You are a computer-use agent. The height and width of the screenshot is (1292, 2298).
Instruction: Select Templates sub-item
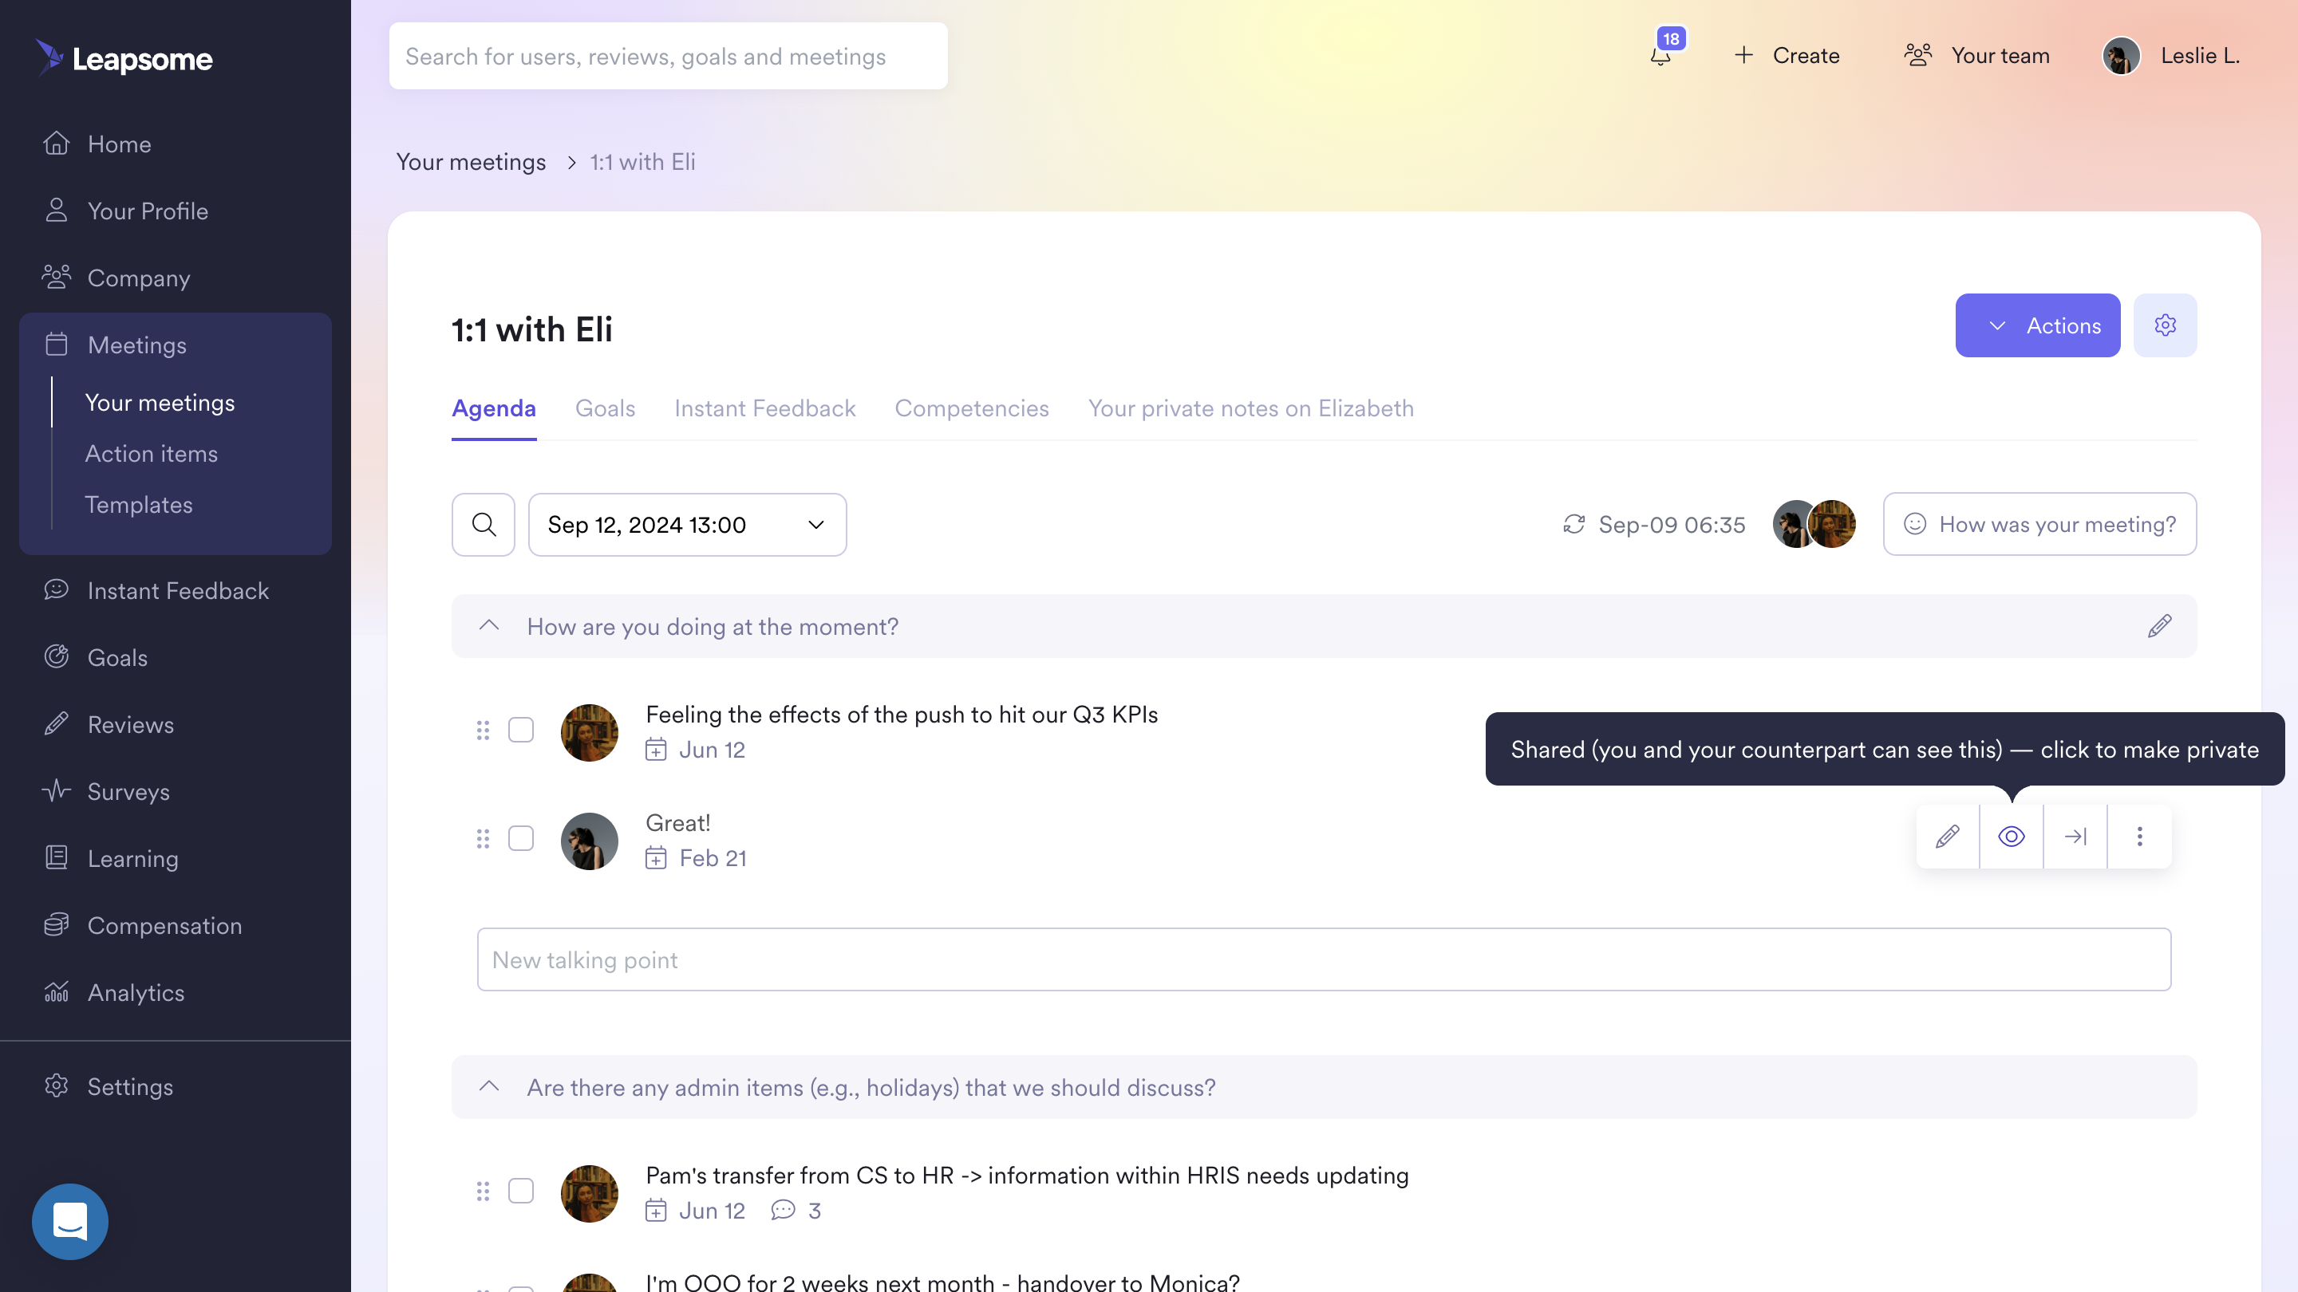tap(138, 504)
